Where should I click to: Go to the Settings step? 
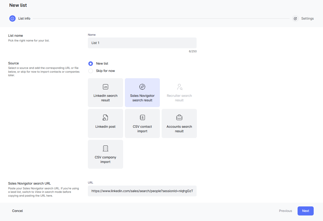point(307,18)
